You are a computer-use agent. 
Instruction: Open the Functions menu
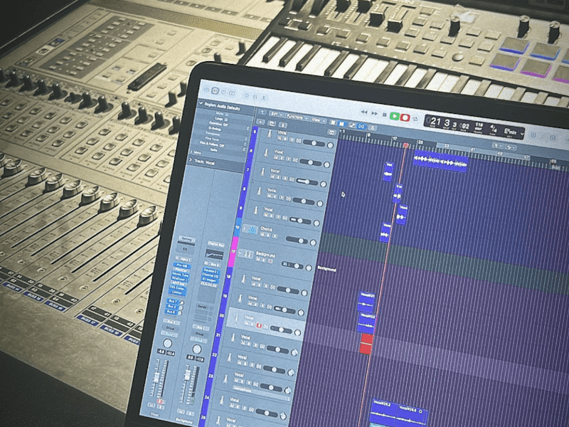tap(297, 117)
